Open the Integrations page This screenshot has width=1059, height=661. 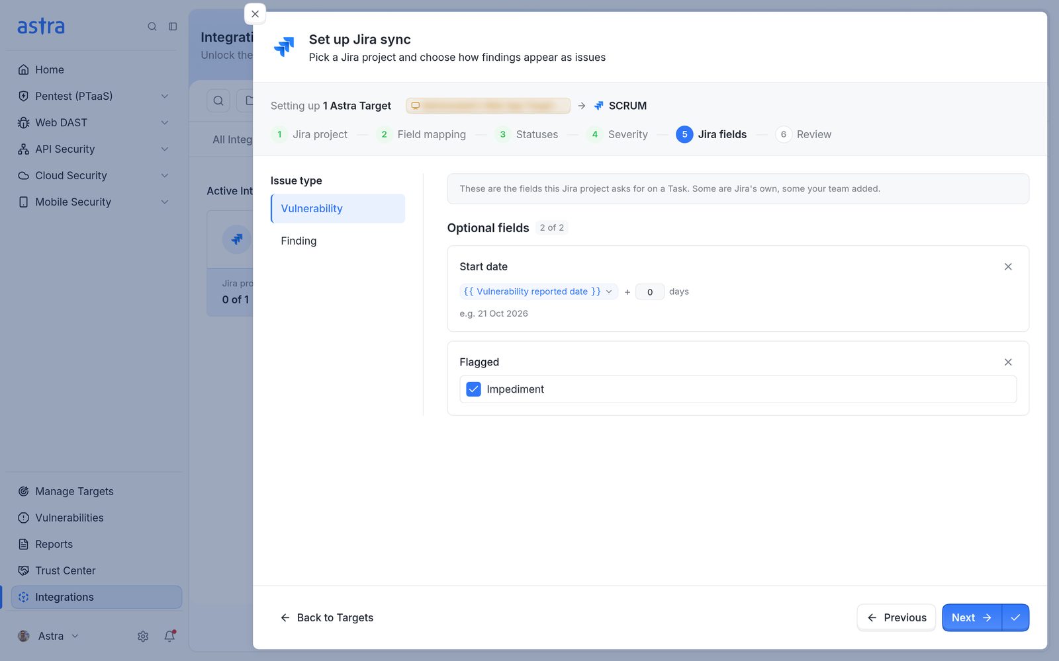click(x=97, y=597)
